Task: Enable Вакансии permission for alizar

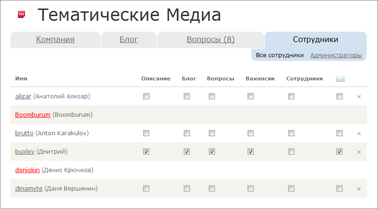Action: pos(251,96)
